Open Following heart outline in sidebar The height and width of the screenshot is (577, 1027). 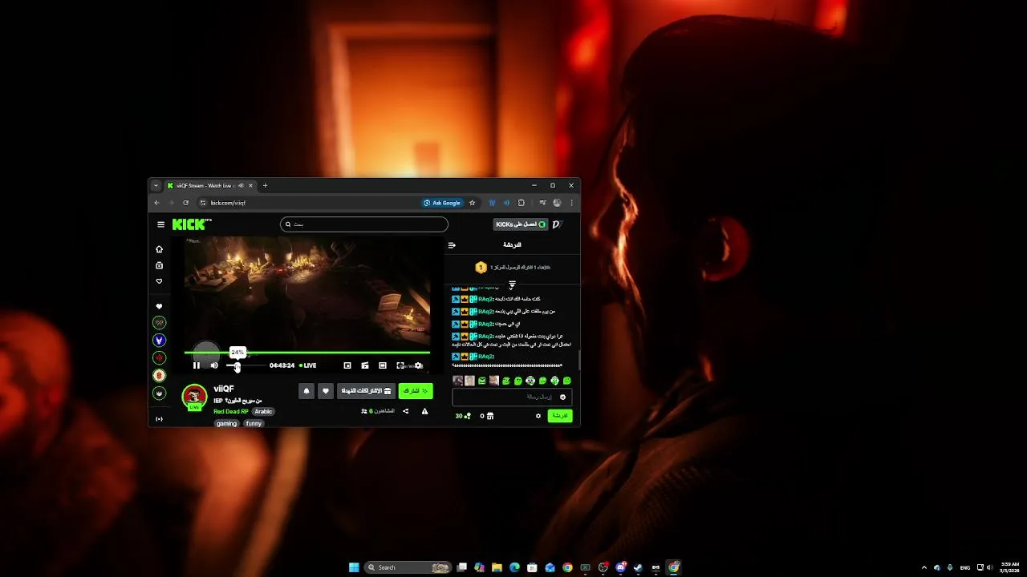[x=159, y=281]
